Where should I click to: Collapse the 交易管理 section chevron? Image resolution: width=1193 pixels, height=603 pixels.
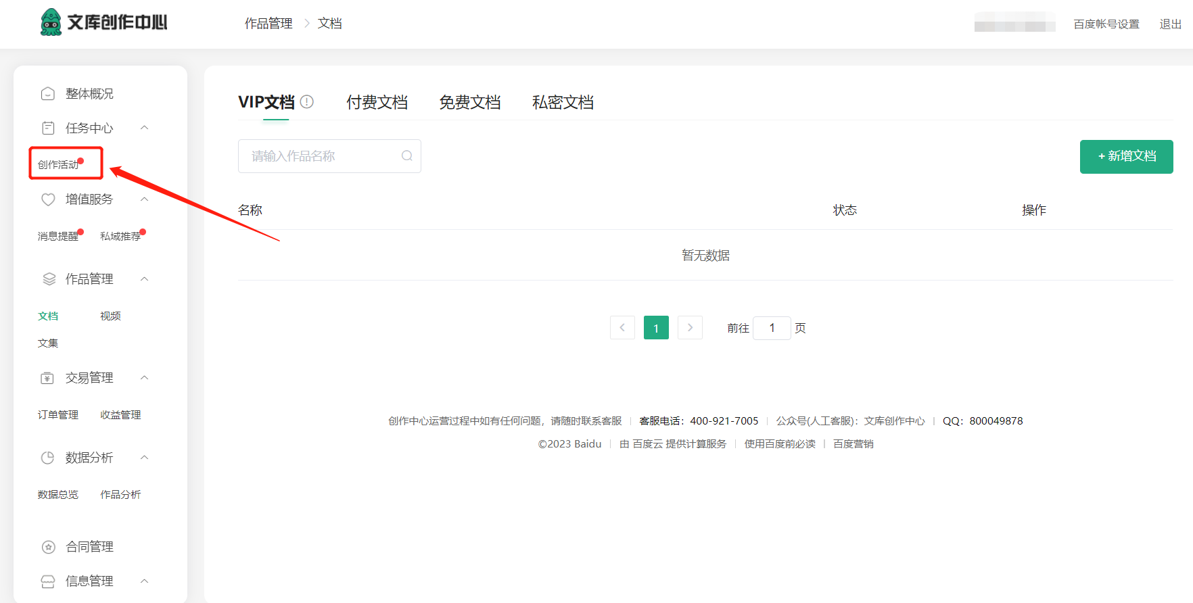(144, 377)
